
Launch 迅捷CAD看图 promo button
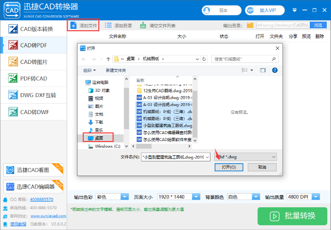click(x=34, y=170)
